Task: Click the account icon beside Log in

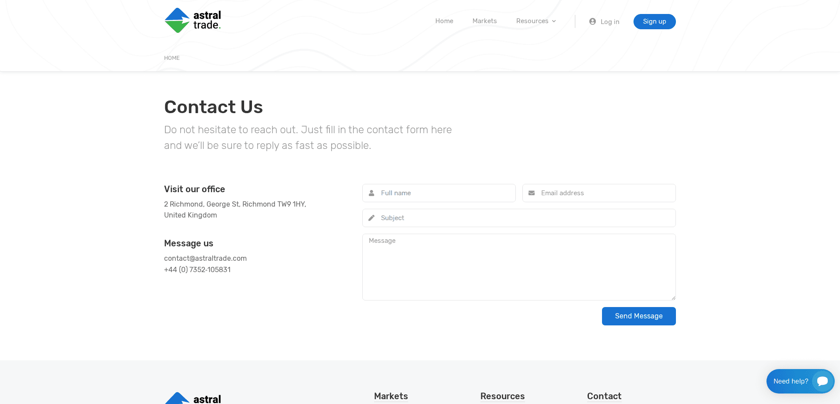Action: [592, 21]
